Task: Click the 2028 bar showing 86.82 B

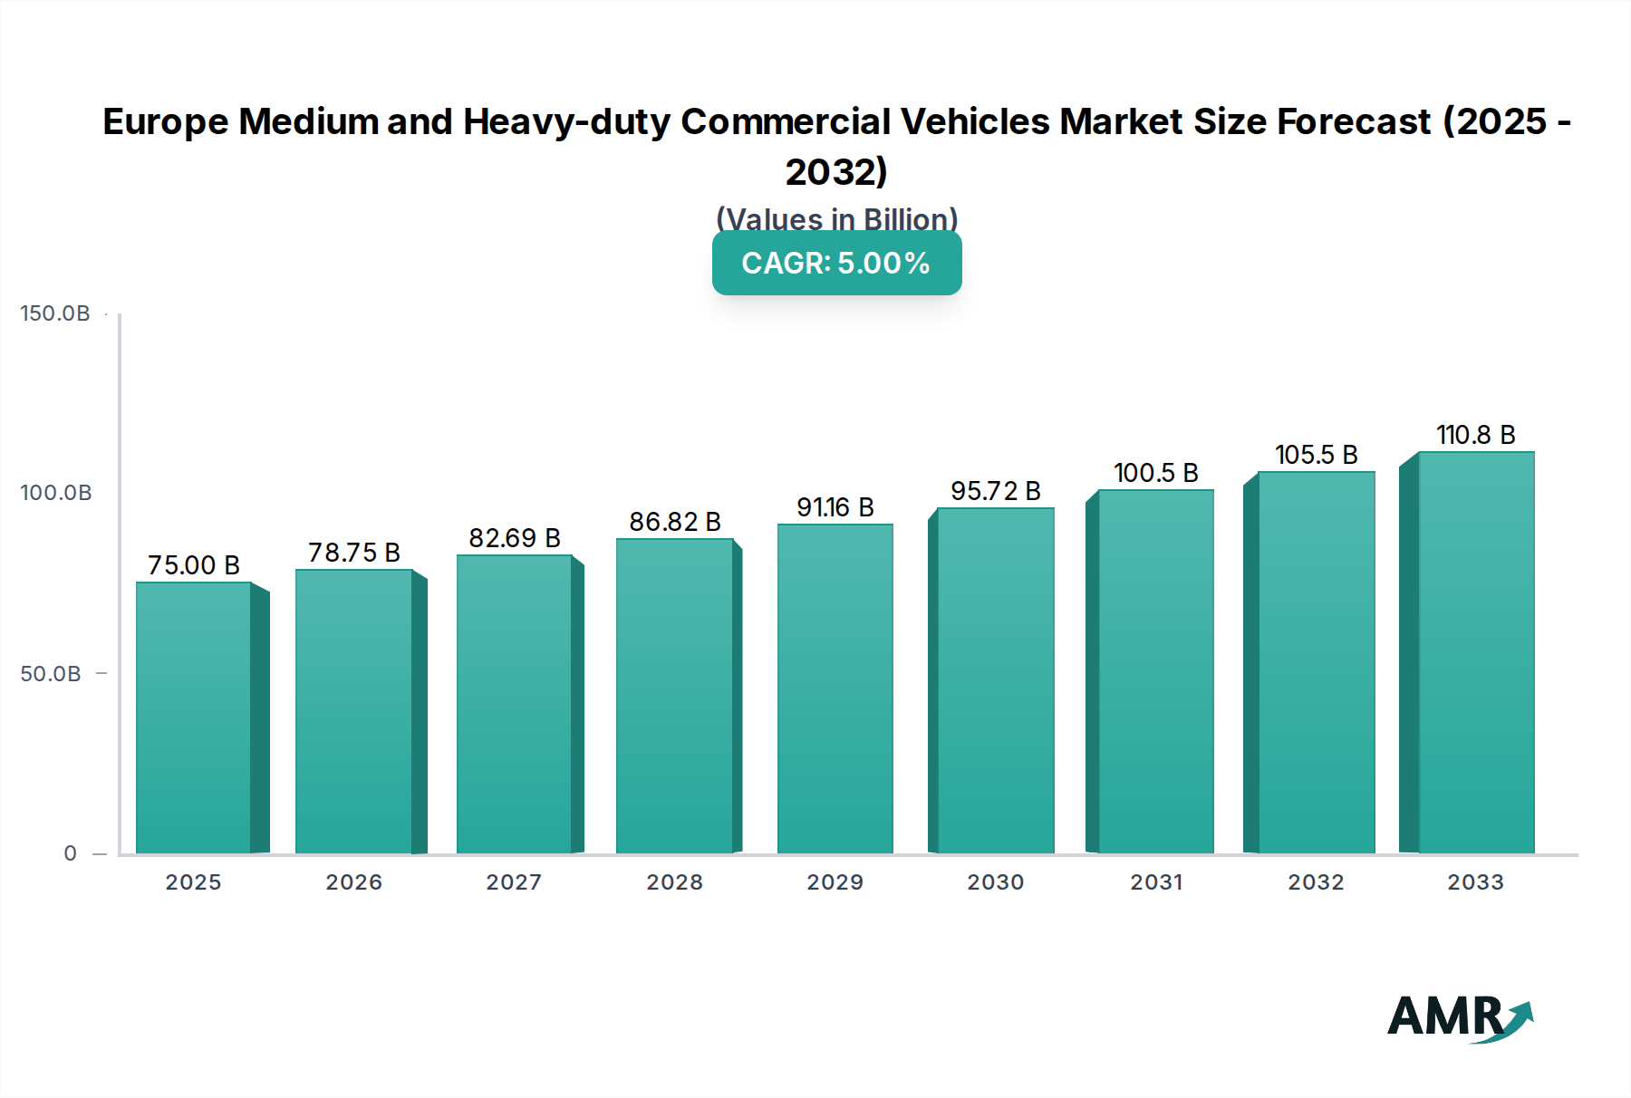Action: (x=675, y=698)
